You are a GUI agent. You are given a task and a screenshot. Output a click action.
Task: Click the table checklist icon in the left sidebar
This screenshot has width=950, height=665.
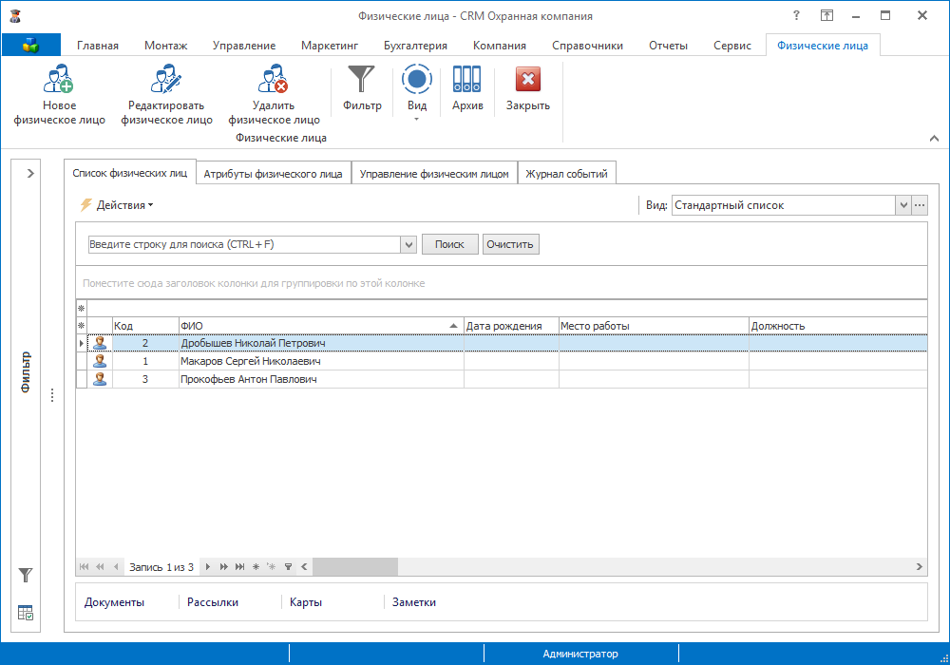(x=26, y=613)
